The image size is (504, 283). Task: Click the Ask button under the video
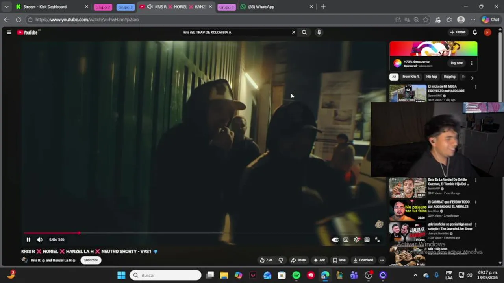tap(319, 260)
